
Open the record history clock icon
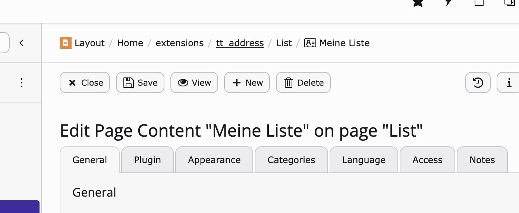pos(478,83)
